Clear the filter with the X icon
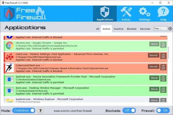Screen dimensions: 173x115 click(170, 29)
